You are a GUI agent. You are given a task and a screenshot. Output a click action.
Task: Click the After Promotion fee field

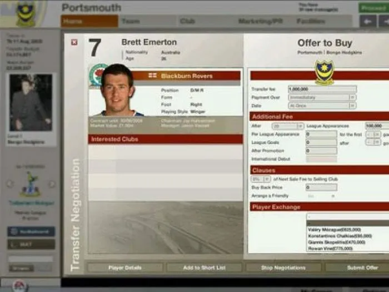(321, 151)
